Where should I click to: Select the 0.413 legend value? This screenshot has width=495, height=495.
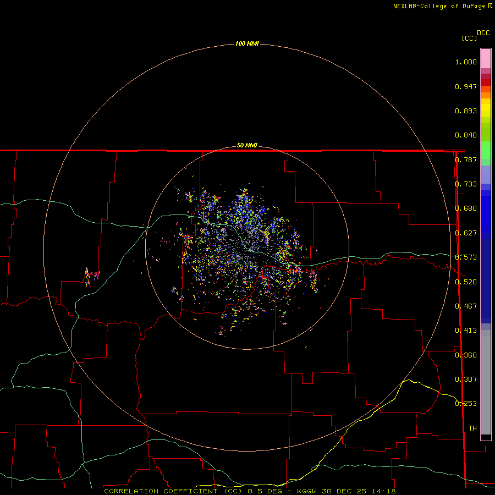(466, 331)
